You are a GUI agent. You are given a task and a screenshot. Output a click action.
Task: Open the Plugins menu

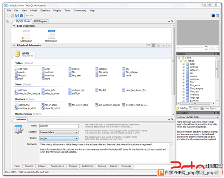click(x=57, y=11)
